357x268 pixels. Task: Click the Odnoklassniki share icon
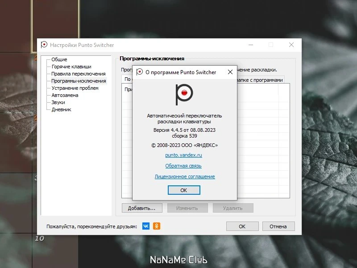point(157,226)
